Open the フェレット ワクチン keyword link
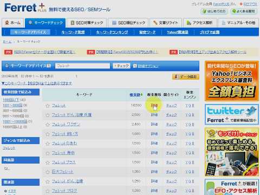 pyautogui.click(x=66, y=125)
